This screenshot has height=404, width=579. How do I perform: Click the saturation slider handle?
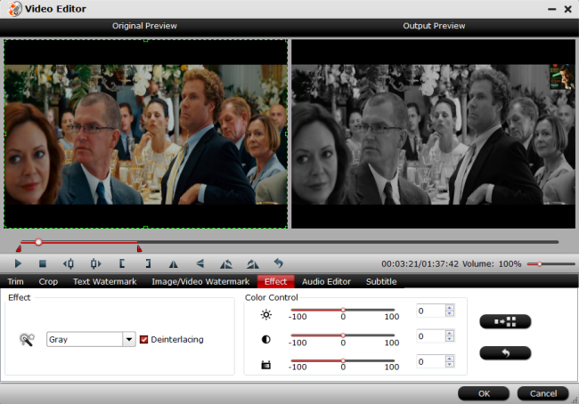pos(343,360)
